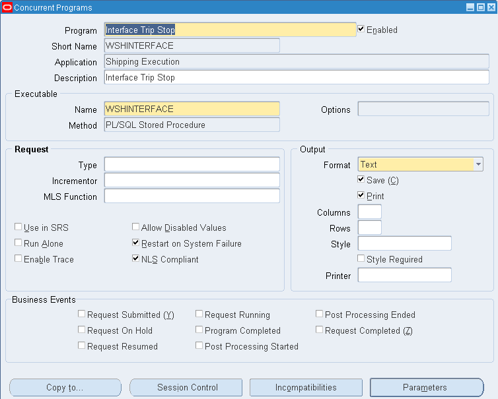498x399 pixels.
Task: Click the Oracle logo icon in title bar
Action: tap(7, 7)
